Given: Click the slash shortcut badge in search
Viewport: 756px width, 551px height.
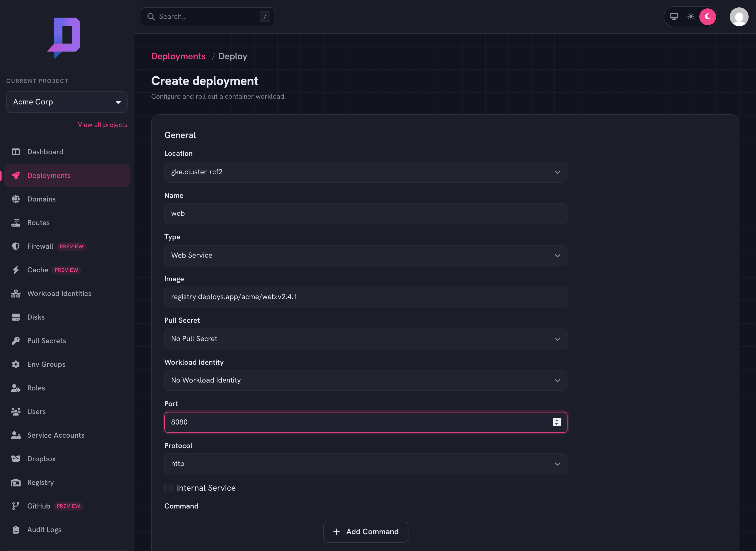Looking at the screenshot, I should pos(265,17).
